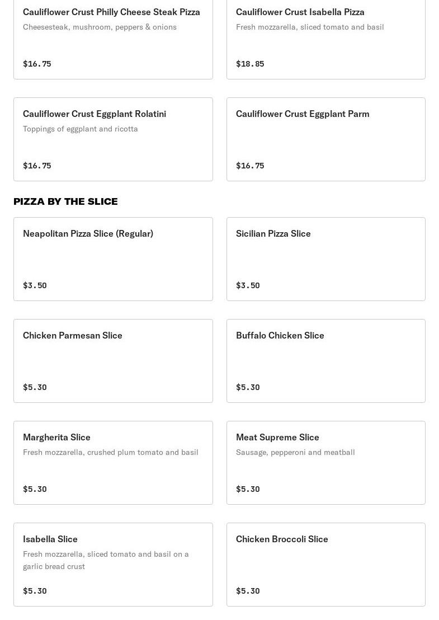
Task: Click the Pizza By The Slice heading
Action: coord(65,201)
